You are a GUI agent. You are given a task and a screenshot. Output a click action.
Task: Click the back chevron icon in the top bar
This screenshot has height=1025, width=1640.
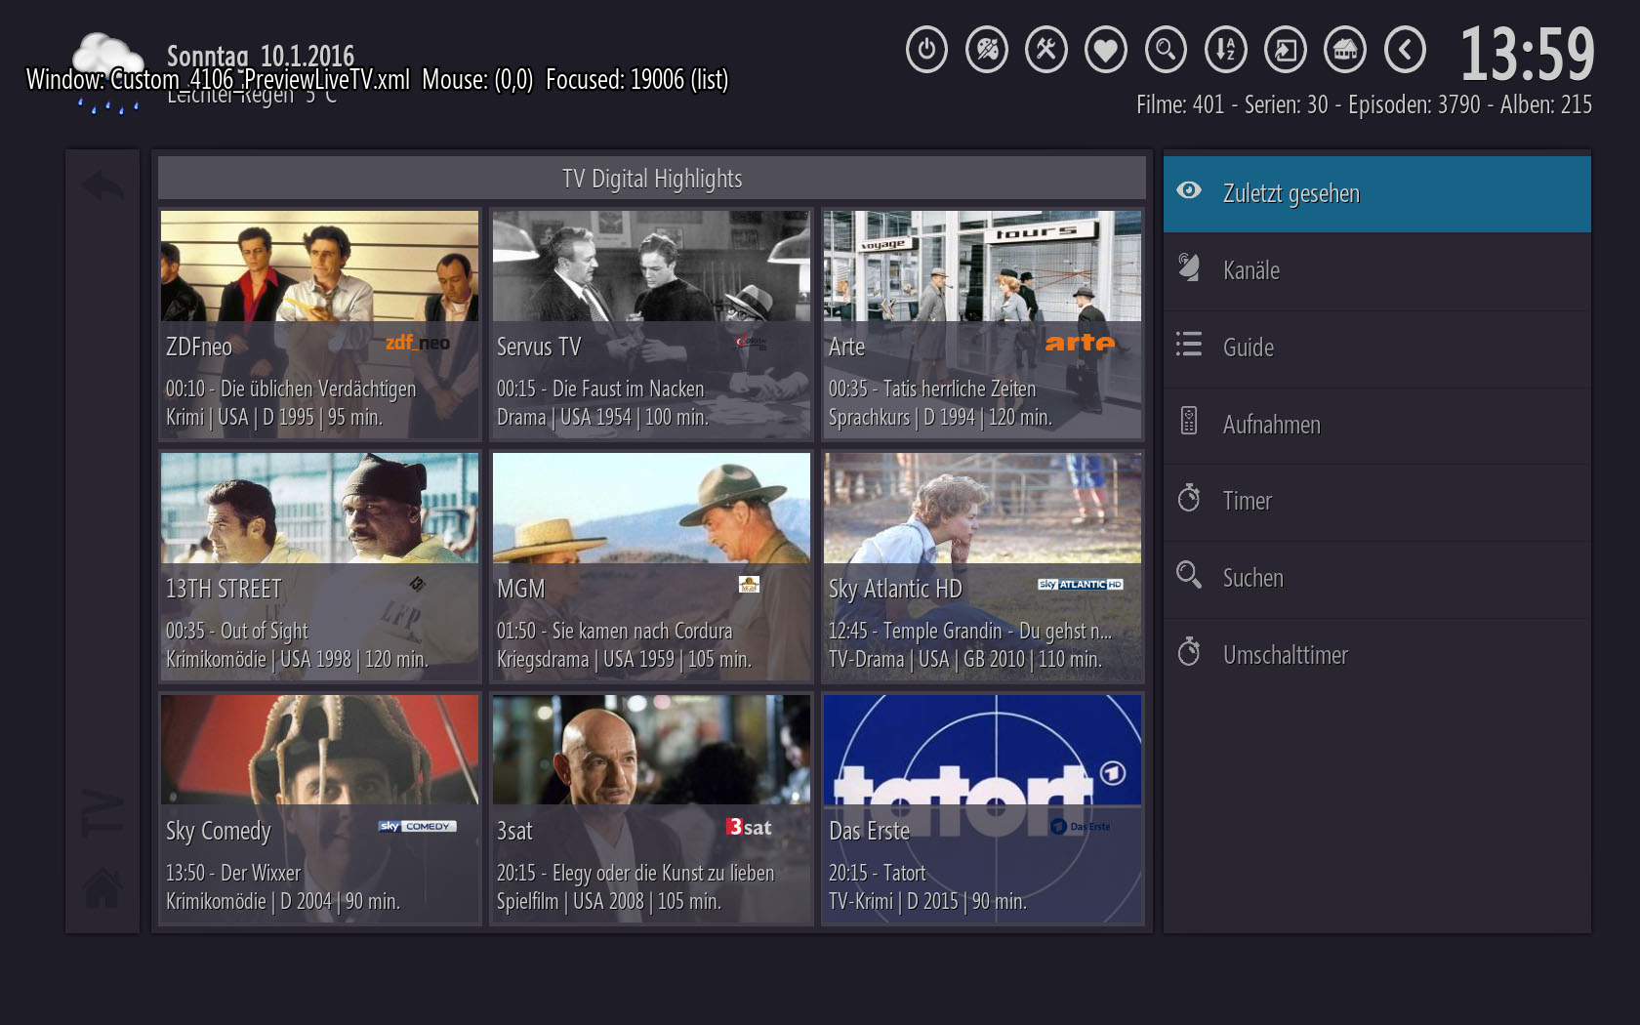tap(1405, 50)
